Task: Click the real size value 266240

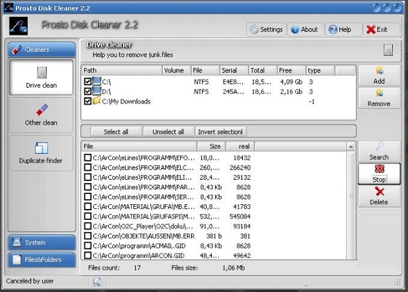Action: click(240, 167)
